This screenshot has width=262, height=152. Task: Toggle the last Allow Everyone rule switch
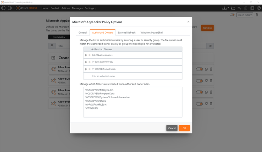(x=199, y=104)
